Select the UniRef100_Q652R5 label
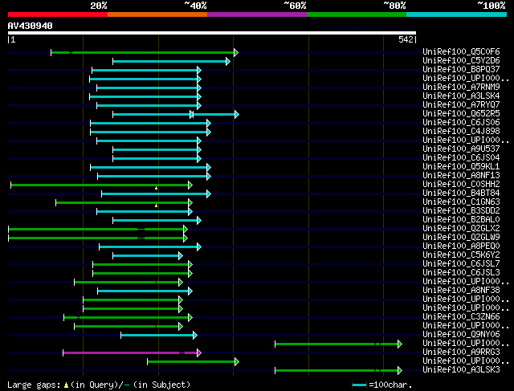Screen dimensions: 514x391 461,114
